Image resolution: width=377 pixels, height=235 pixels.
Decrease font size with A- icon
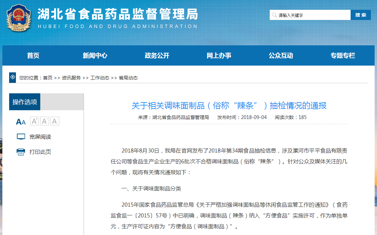point(44,121)
